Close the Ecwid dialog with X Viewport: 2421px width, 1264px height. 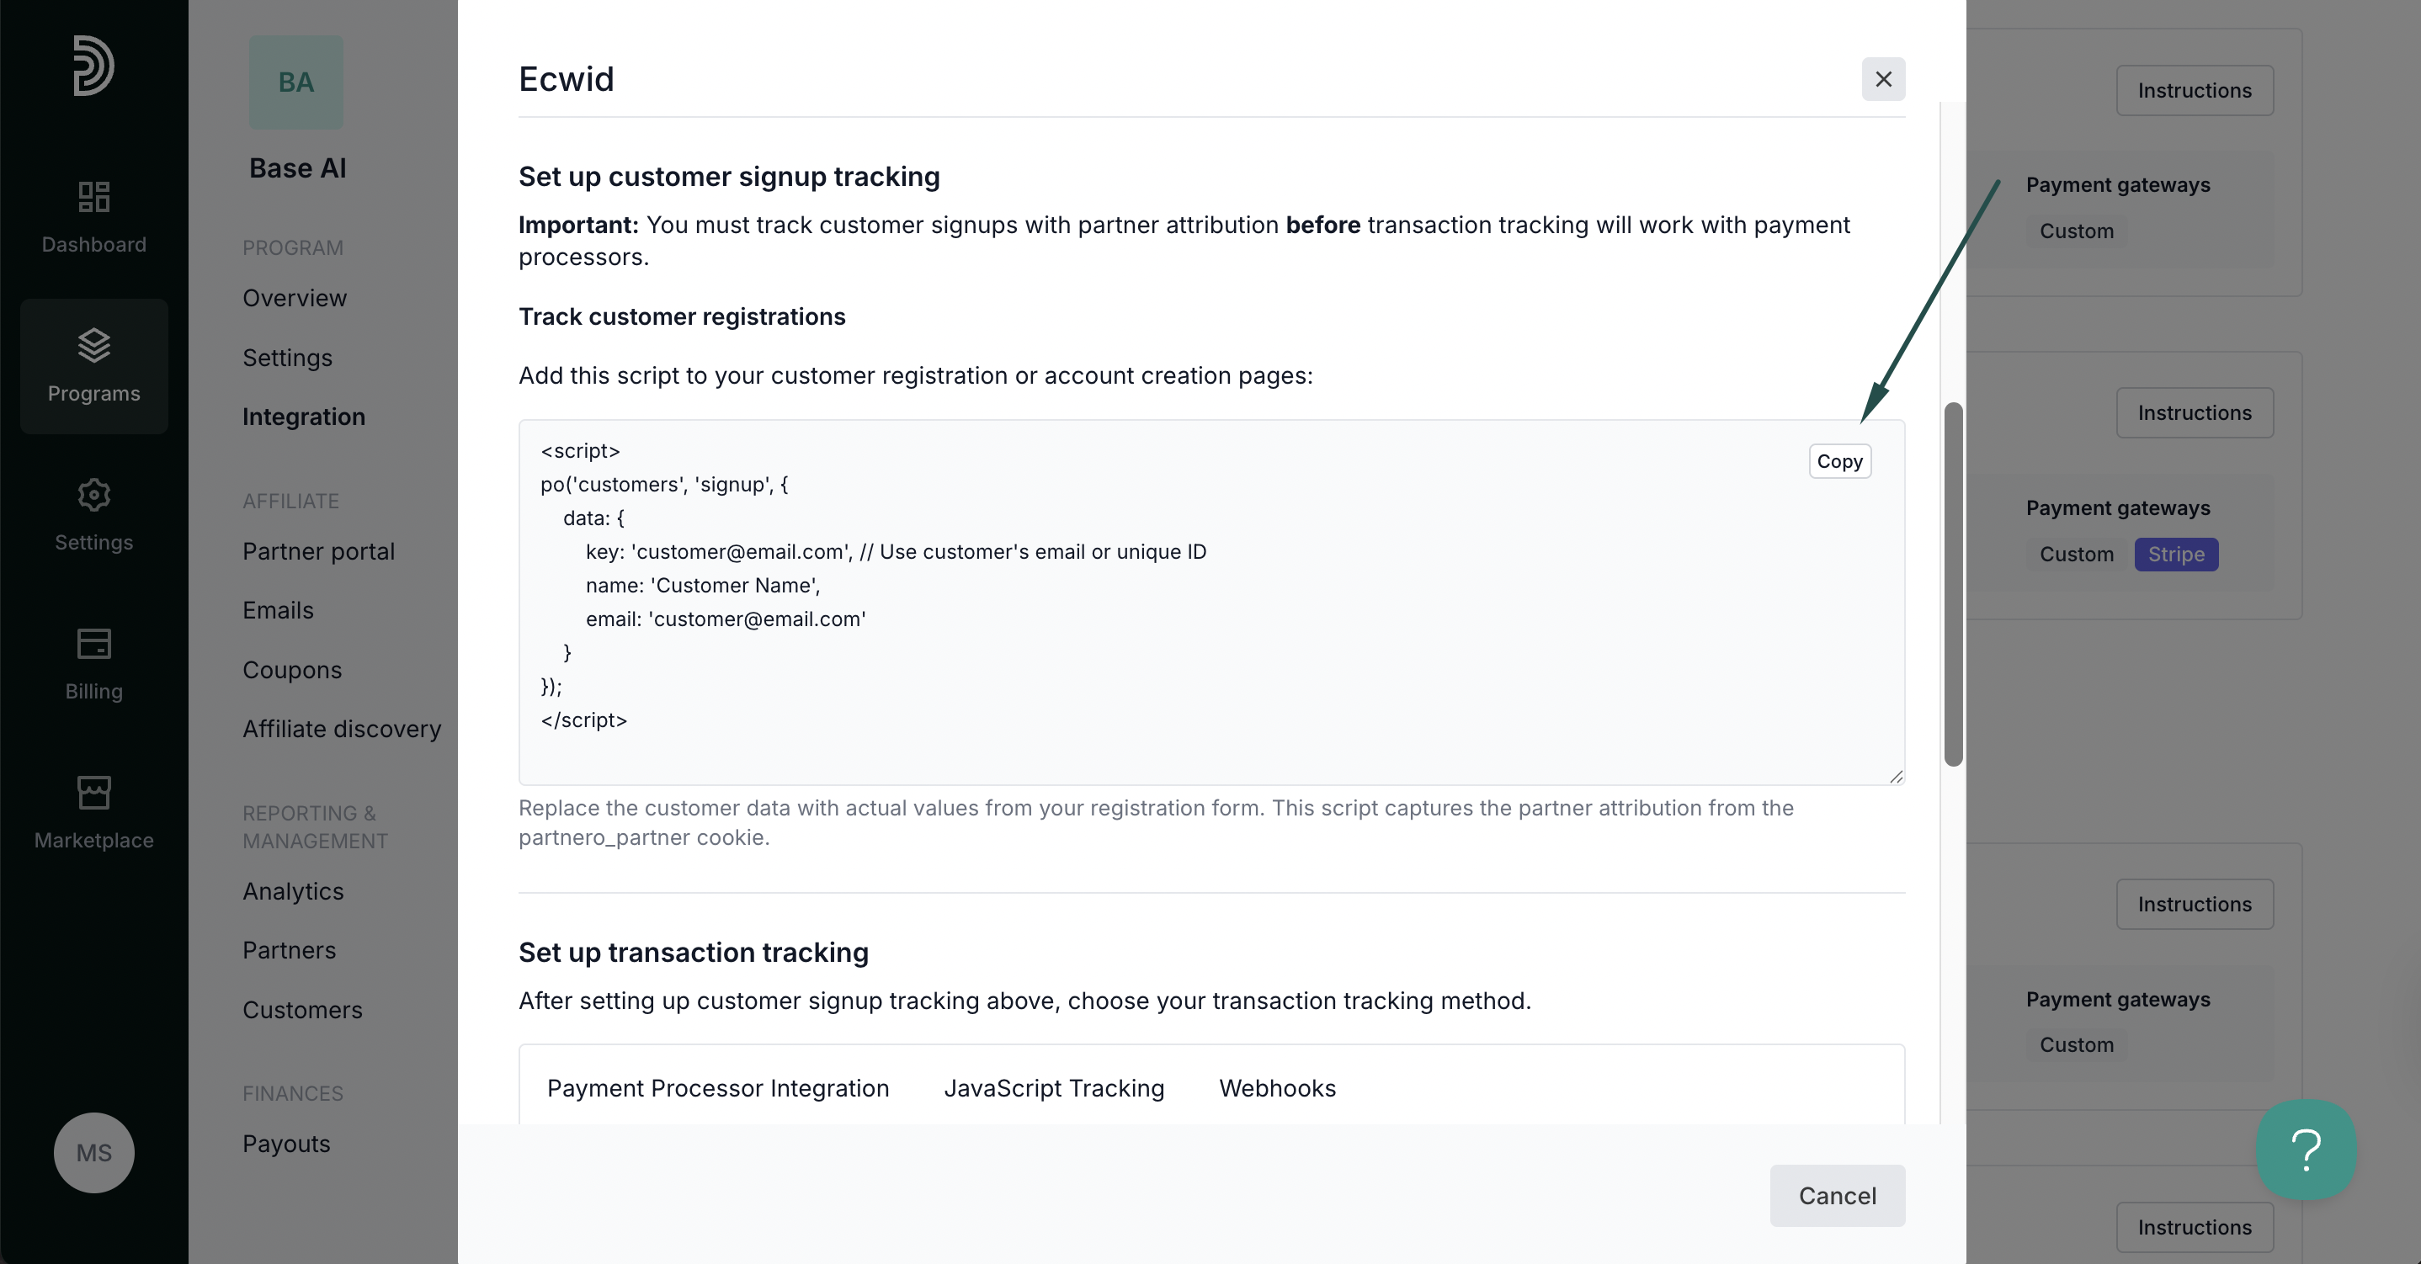click(x=1883, y=79)
